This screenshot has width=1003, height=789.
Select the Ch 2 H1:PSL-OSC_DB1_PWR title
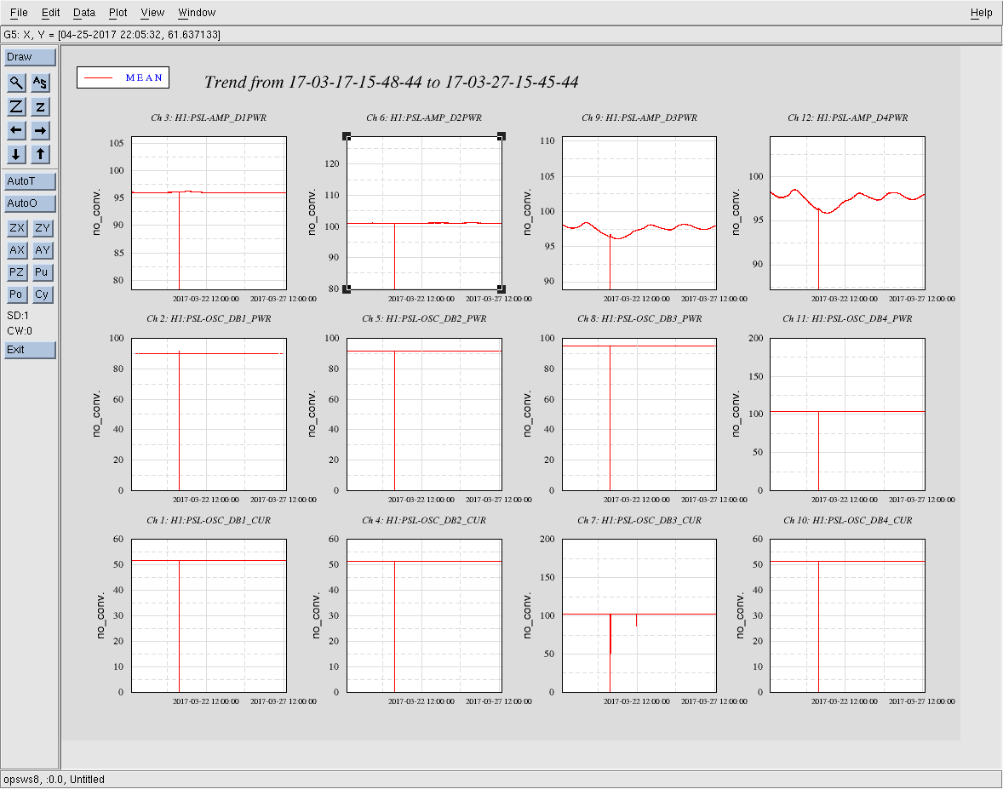209,318
